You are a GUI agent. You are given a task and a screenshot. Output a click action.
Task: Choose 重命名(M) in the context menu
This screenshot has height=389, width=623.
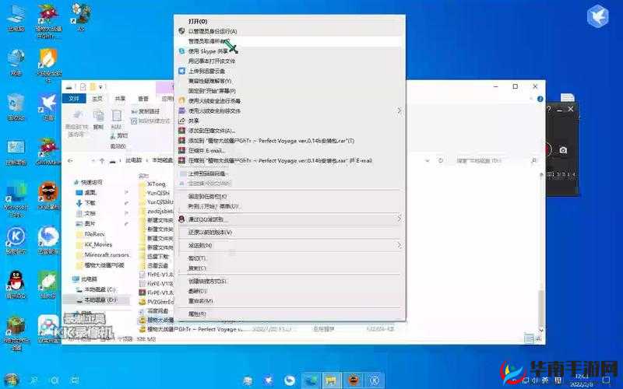click(200, 301)
